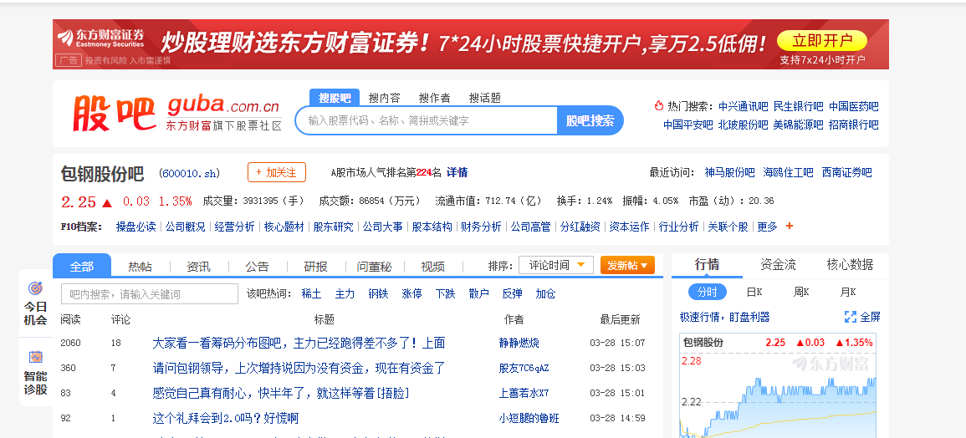Click the 加关注 follow button

[277, 172]
